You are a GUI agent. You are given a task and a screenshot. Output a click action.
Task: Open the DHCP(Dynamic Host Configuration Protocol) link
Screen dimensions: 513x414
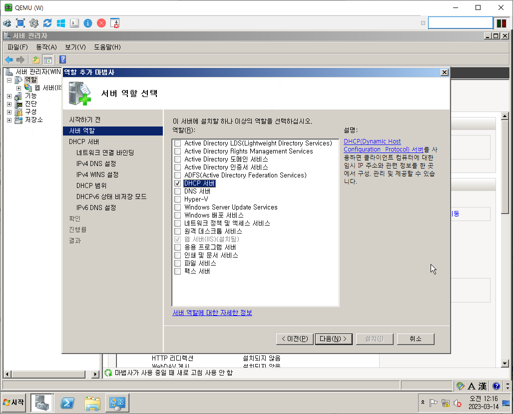click(384, 145)
